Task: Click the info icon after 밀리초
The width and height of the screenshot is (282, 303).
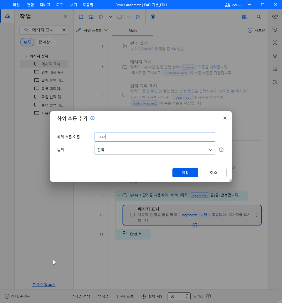Action: tap(209, 296)
